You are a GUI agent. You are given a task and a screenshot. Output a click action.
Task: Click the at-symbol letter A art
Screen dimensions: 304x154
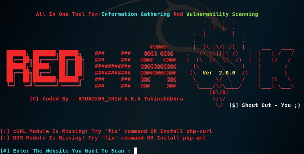pyautogui.click(x=158, y=66)
